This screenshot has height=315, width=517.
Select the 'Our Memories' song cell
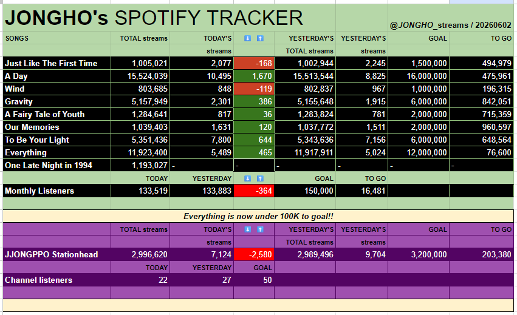click(56, 127)
